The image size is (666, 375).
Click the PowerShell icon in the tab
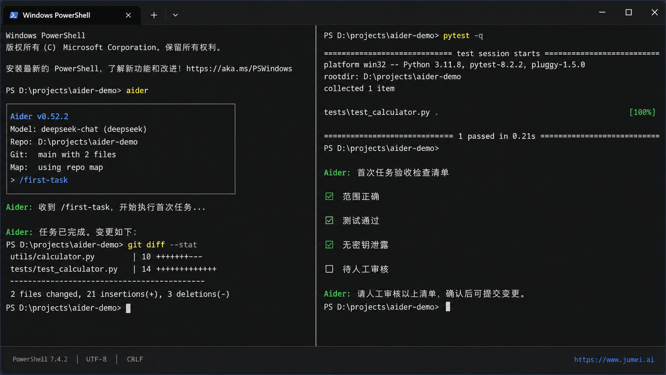pos(14,15)
